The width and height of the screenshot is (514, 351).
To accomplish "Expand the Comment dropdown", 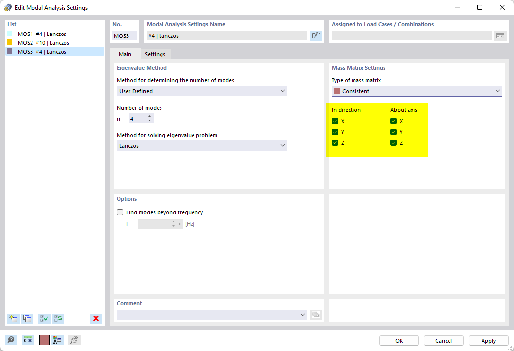I will [x=303, y=315].
